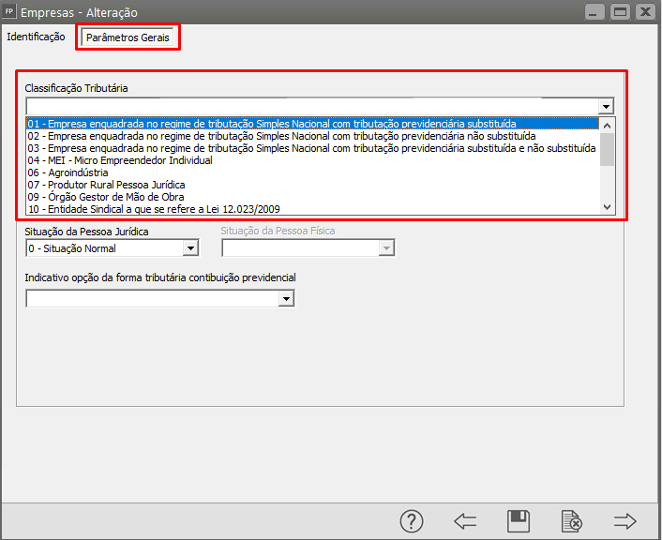Screen dimensions: 662x540
Task: Select 10 - Entidade Sindical Lei 12.023/2009
Action: tap(312, 209)
